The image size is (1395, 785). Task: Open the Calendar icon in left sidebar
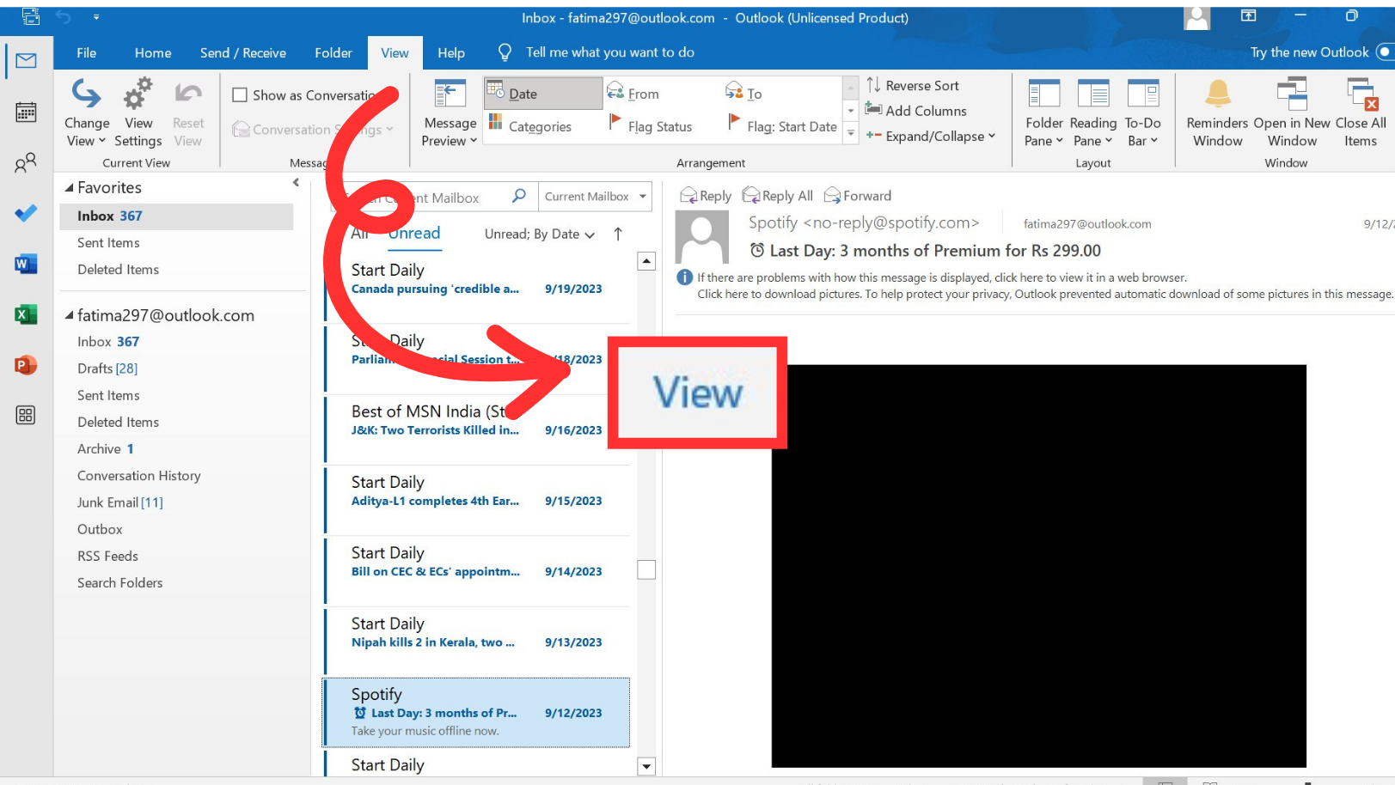click(x=26, y=112)
